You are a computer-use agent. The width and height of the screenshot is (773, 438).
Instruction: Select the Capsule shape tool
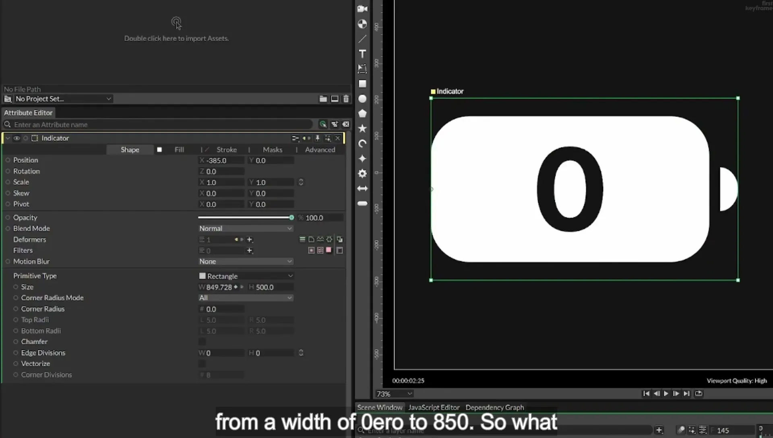[362, 204]
